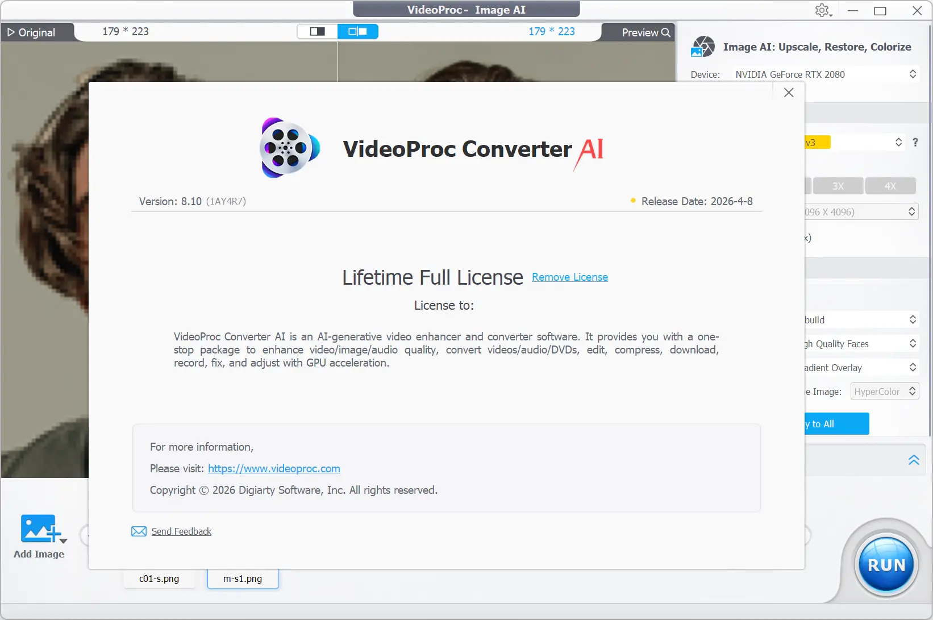The image size is (933, 620).
Task: Select 4X upscale factor
Action: click(x=890, y=186)
